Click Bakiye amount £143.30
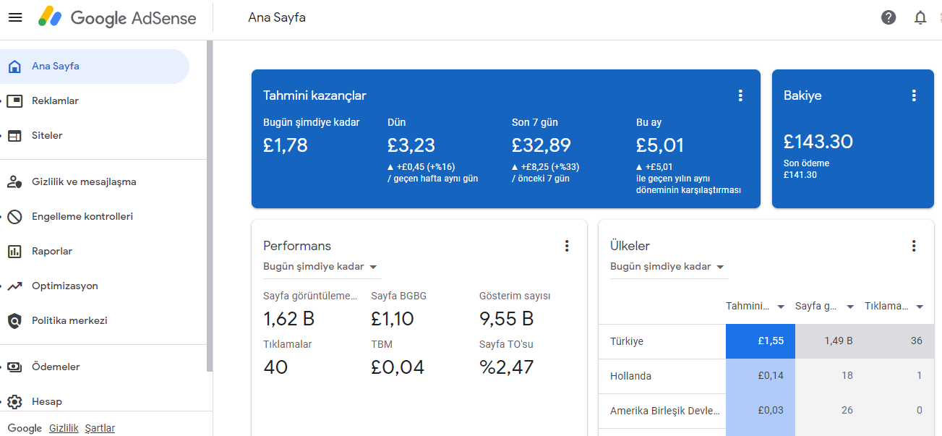Image resolution: width=942 pixels, height=436 pixels. click(818, 142)
